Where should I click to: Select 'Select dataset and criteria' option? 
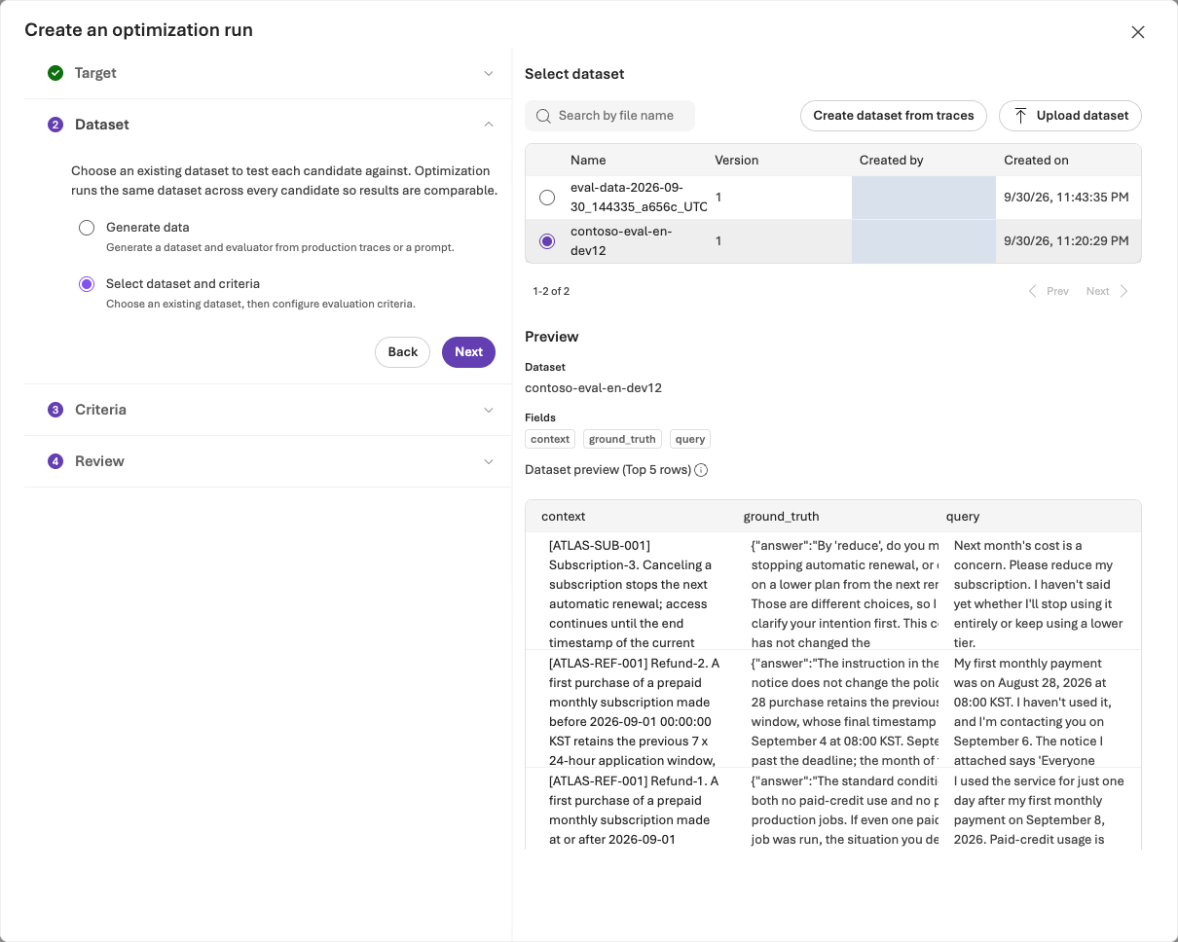pyautogui.click(x=87, y=284)
